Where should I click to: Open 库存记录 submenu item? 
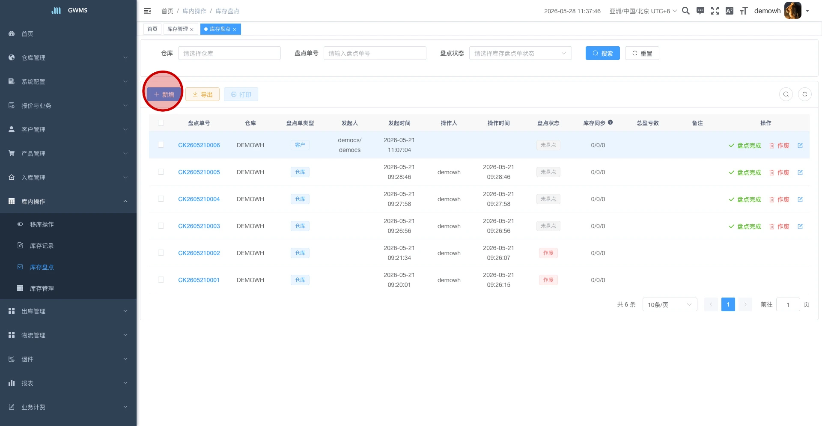pos(68,246)
